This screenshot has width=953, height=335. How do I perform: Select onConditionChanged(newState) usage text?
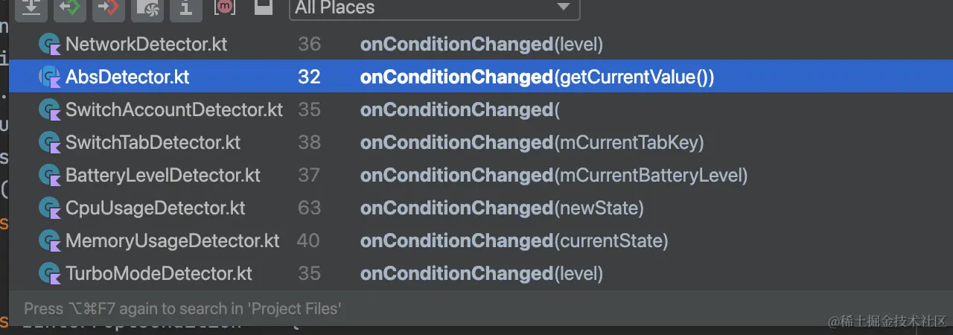tap(502, 208)
